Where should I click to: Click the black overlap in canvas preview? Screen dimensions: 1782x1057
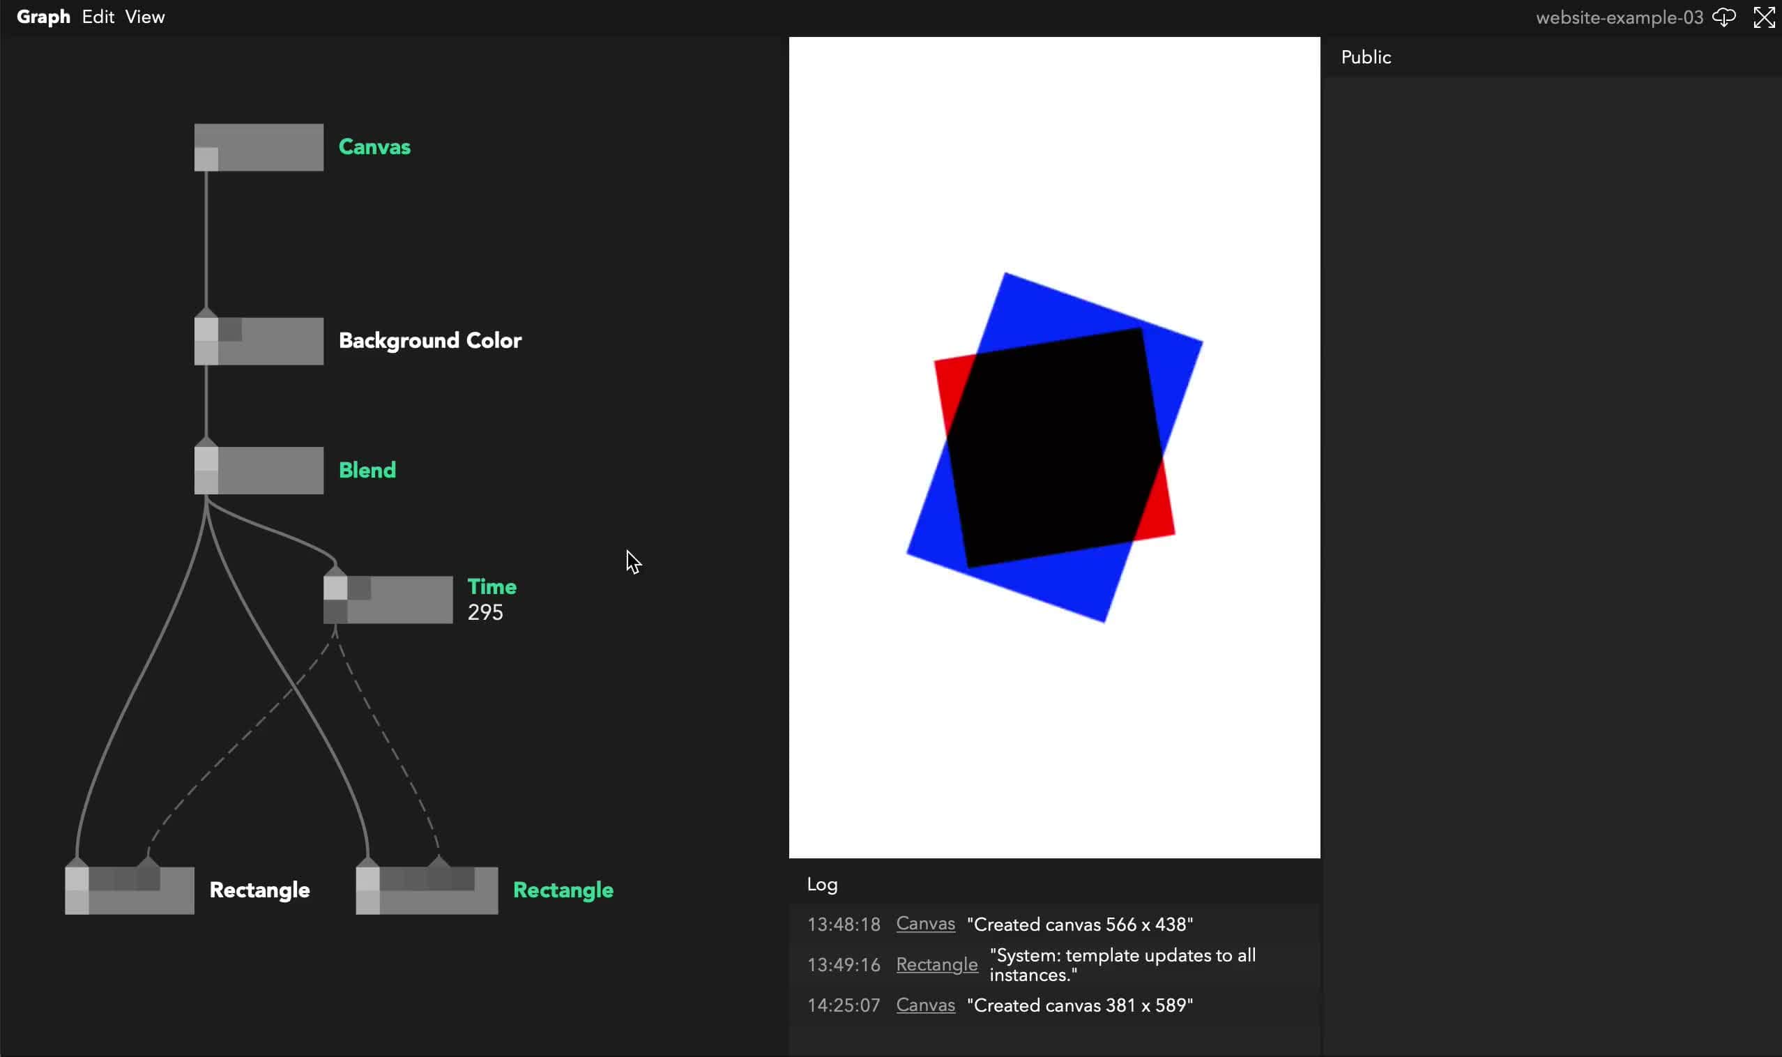coord(1054,449)
